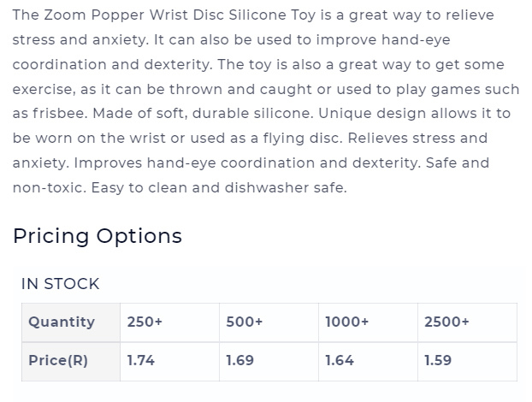The width and height of the screenshot is (532, 402).
Task: Click the words Zoom Popper Wrist Disc
Action: pyautogui.click(x=134, y=15)
